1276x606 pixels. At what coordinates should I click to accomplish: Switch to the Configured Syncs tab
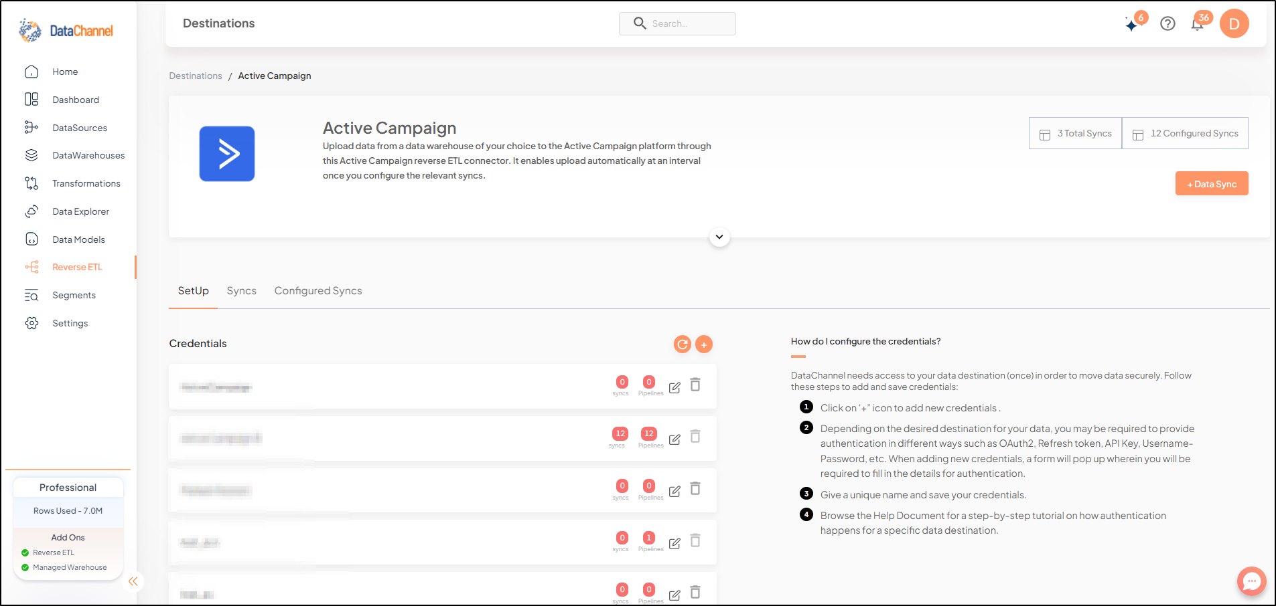click(x=318, y=291)
